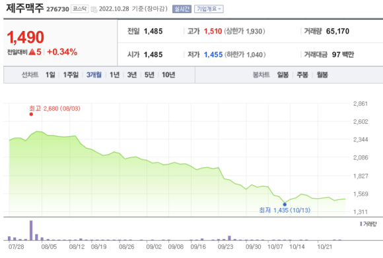Click the stock code 276730
Viewport: 383px width, 258px height.
[x=57, y=9]
